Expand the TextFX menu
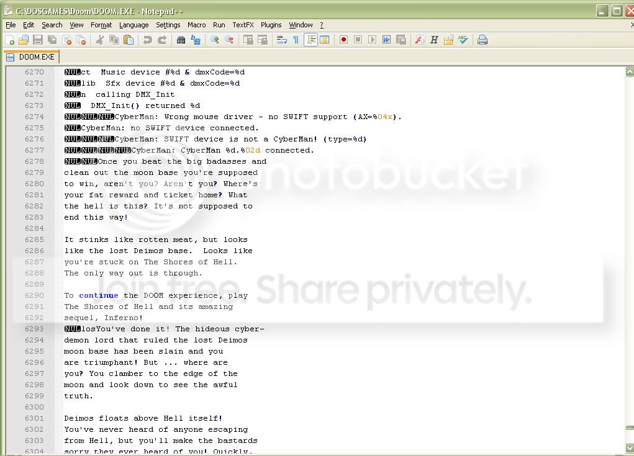The height and width of the screenshot is (456, 634). [243, 25]
